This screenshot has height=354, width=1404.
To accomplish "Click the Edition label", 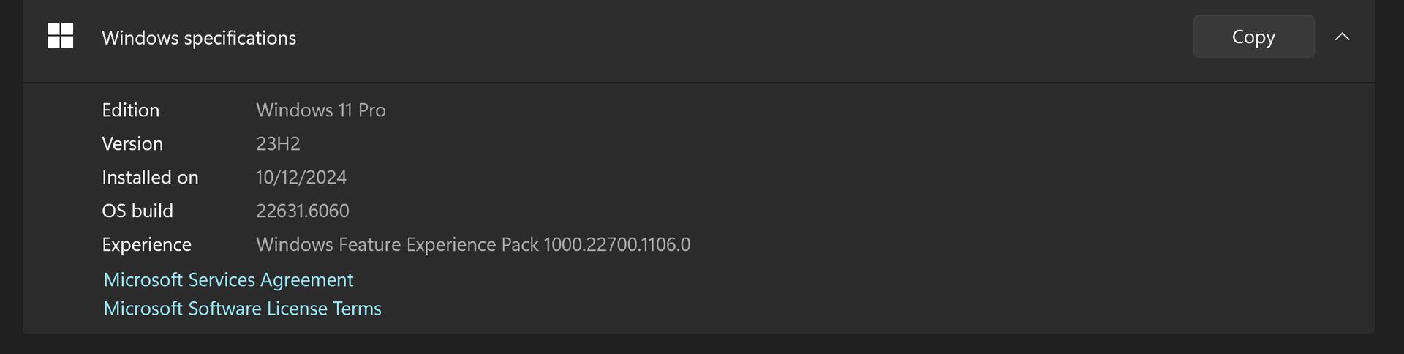I will [x=130, y=110].
